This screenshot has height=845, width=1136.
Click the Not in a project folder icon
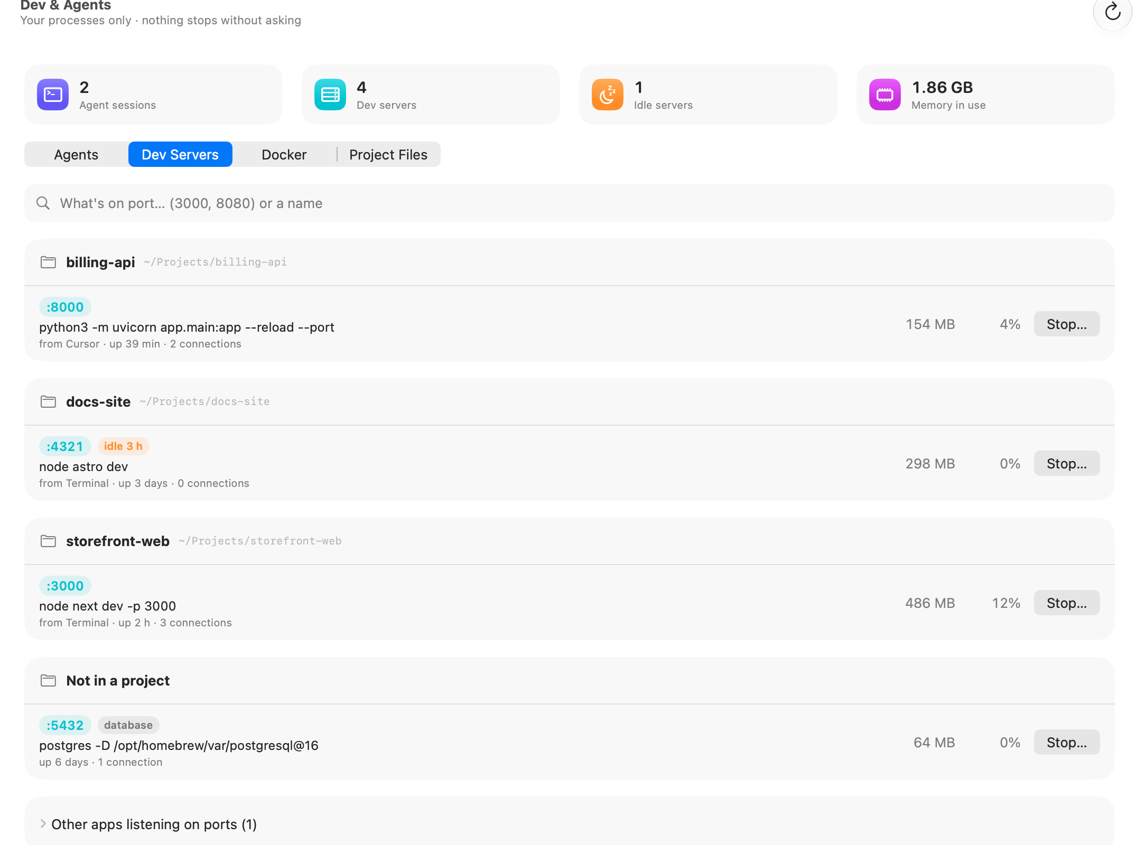pos(49,680)
